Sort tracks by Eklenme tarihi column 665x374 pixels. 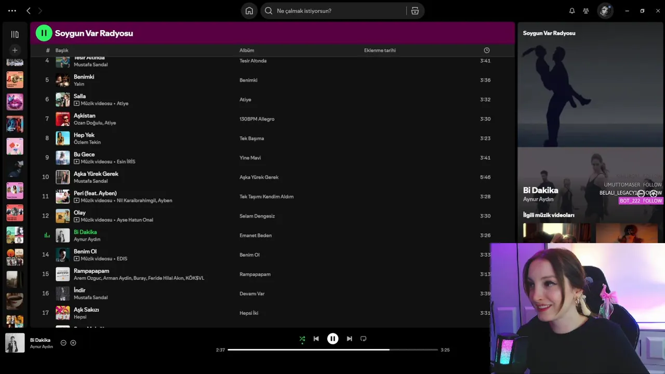pyautogui.click(x=380, y=50)
